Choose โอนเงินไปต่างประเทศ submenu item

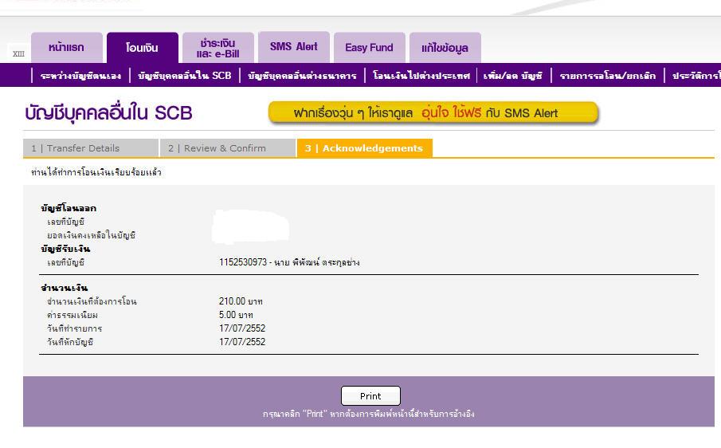[x=421, y=76]
